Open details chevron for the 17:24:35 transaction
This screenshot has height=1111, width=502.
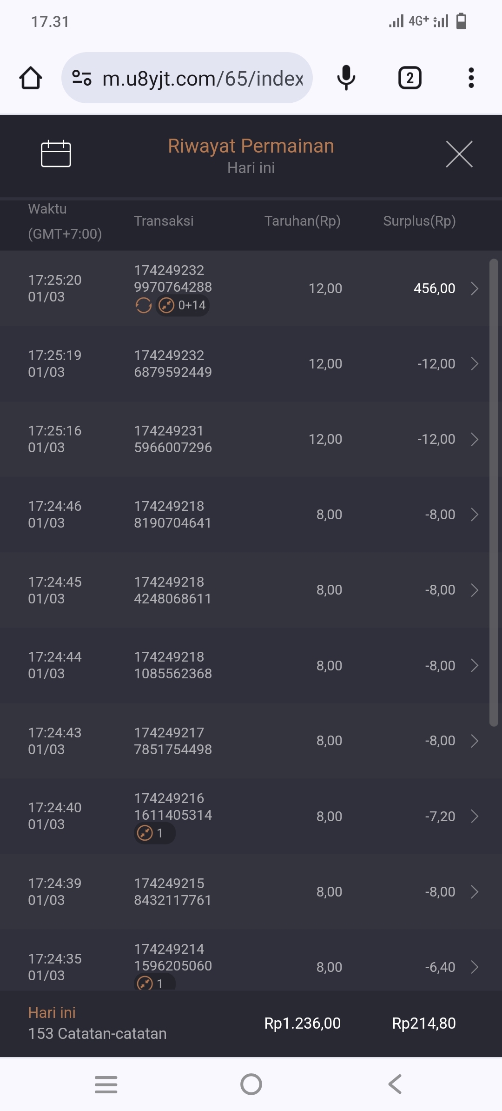click(x=474, y=967)
